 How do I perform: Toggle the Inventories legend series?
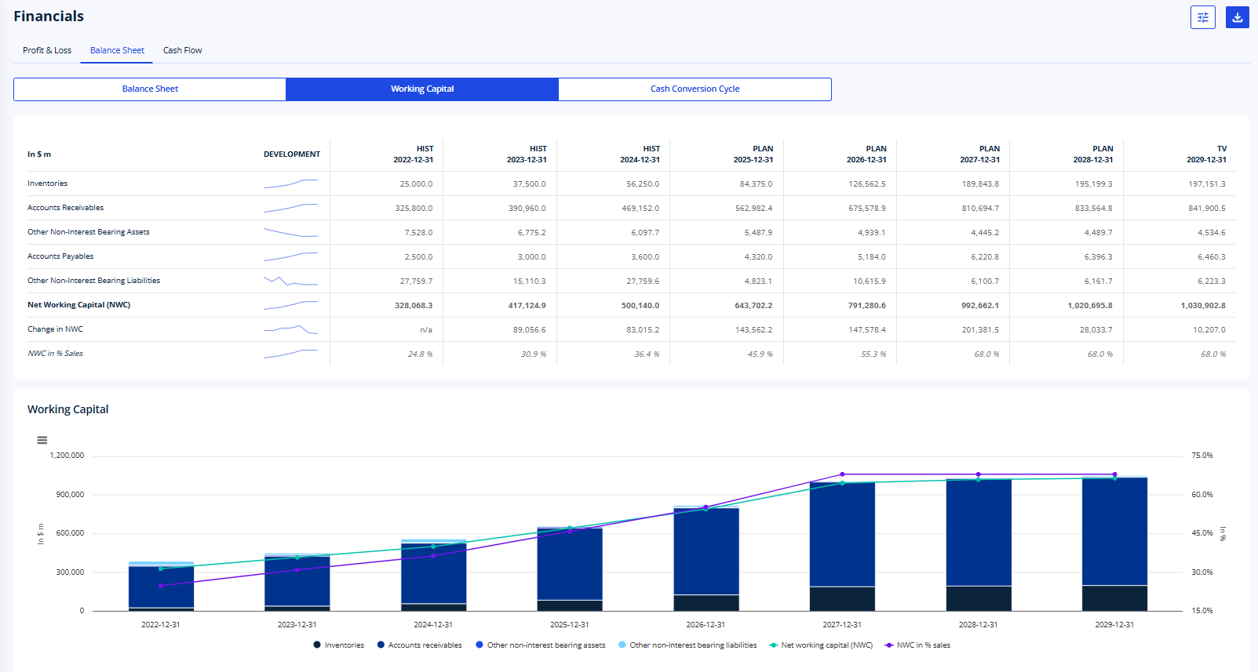click(339, 645)
